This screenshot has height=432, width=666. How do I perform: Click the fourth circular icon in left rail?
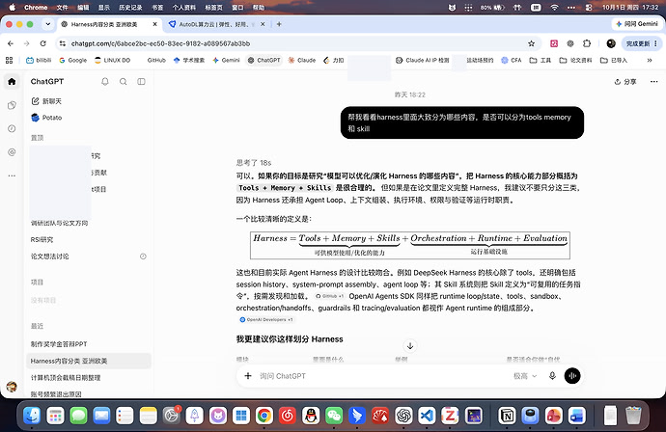pos(12,152)
